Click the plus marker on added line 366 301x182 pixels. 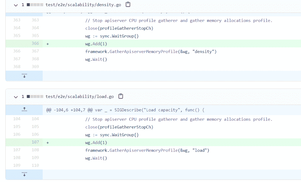click(48, 44)
